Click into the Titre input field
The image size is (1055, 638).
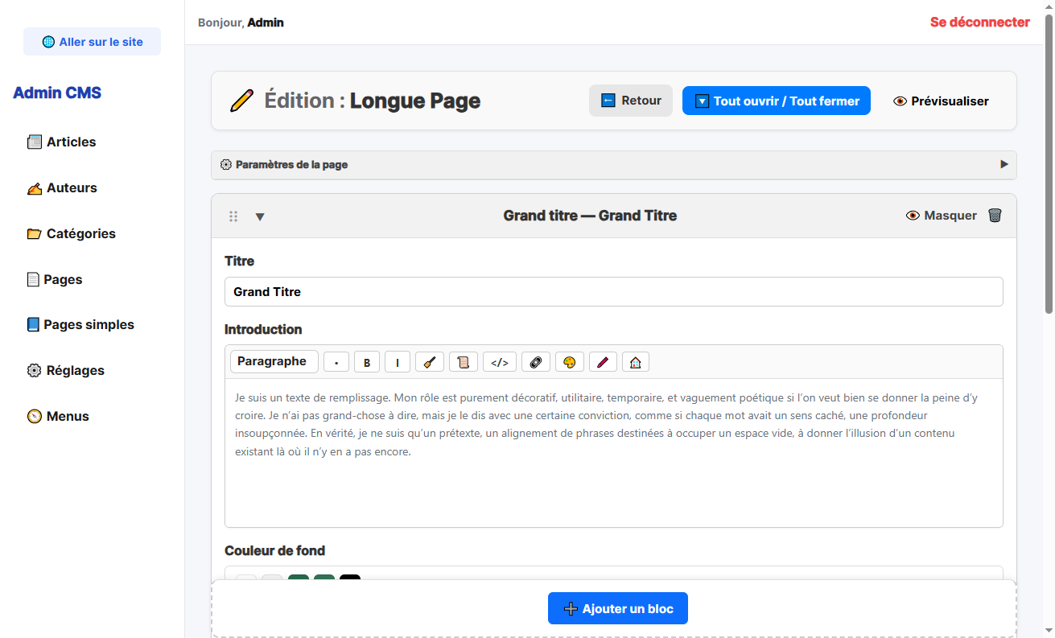coord(613,292)
